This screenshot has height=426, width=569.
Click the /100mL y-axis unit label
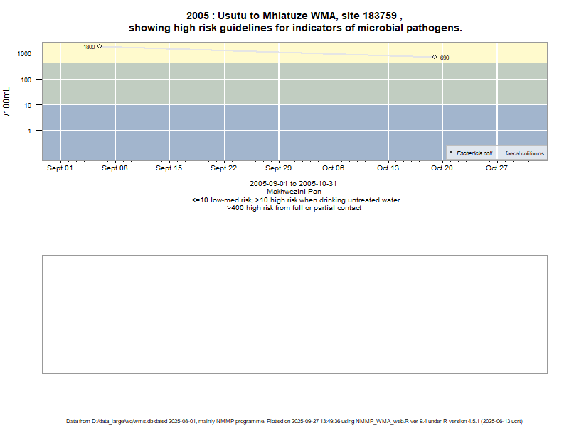[7, 104]
